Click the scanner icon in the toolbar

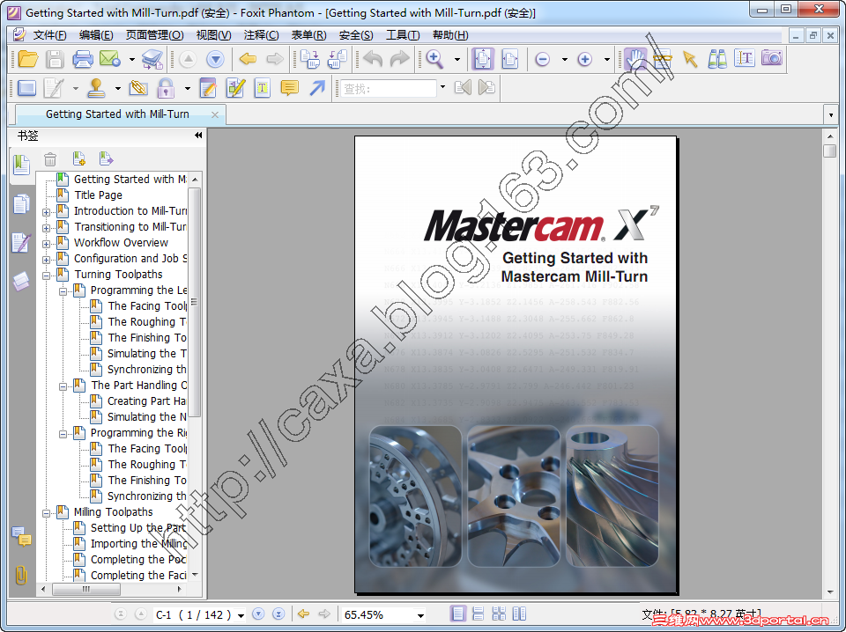tap(152, 59)
